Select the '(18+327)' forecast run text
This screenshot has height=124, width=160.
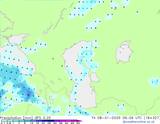point(152,118)
